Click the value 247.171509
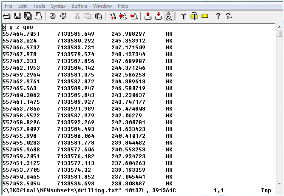284x196 pixels. 128,48
